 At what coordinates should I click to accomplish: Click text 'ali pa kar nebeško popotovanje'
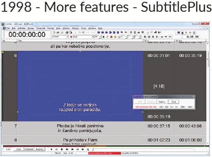pos(80,46)
